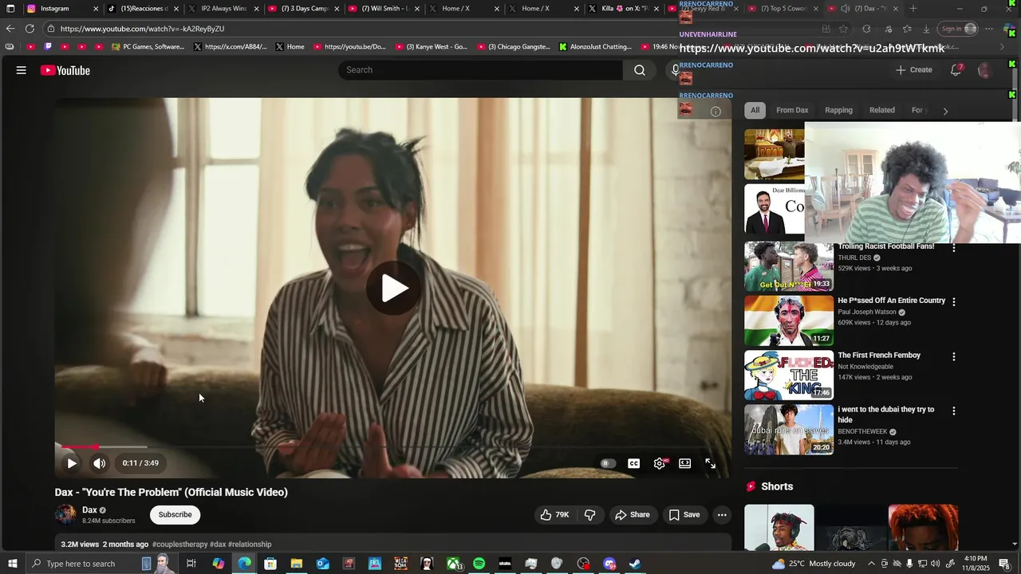Viewport: 1021px width, 574px height.
Task: Click the browser address bar URL
Action: coord(142,29)
